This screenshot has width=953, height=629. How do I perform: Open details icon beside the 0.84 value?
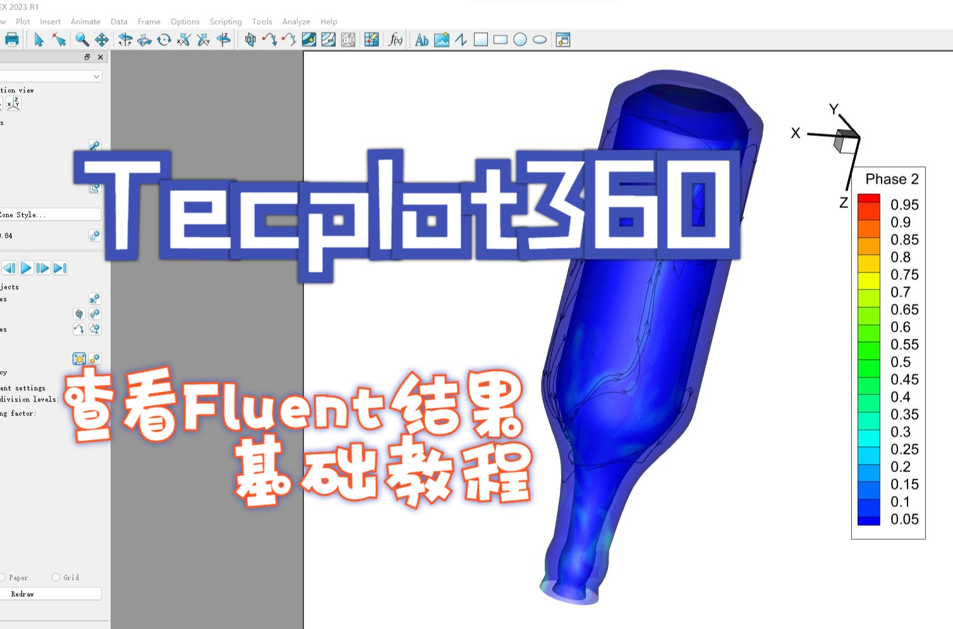(x=94, y=236)
